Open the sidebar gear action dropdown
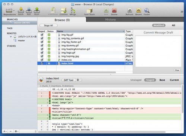The image size is (186, 136). tap(16, 131)
